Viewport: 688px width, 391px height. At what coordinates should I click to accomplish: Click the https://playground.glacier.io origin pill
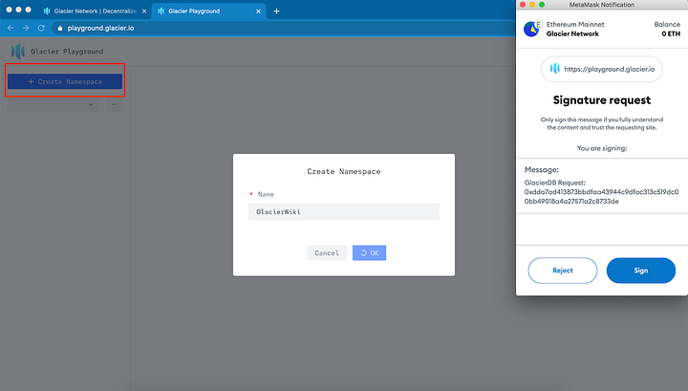coord(602,69)
